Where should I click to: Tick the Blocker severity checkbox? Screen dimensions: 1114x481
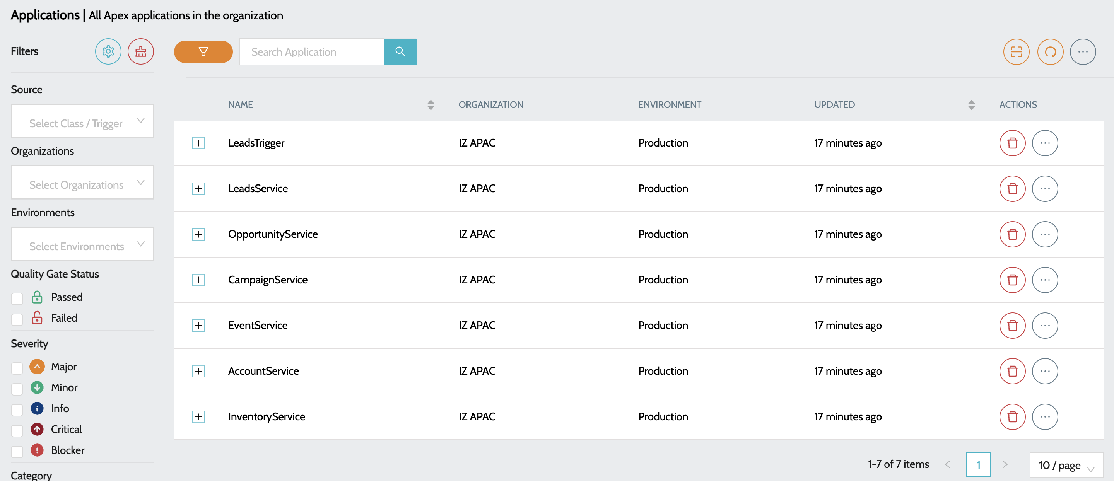click(x=17, y=451)
